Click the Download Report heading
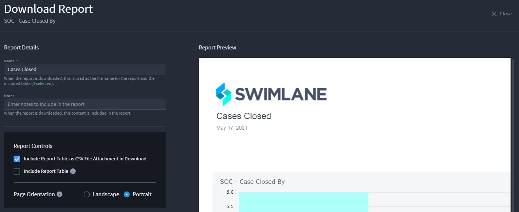 48,9
